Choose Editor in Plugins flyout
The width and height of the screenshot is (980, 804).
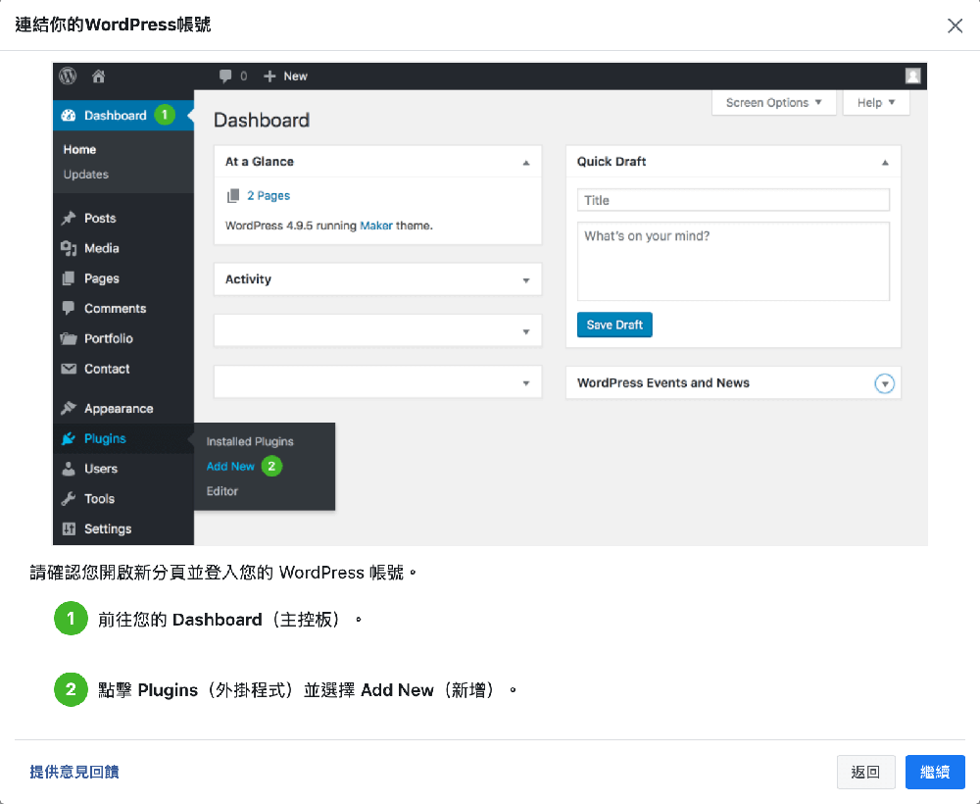221,491
